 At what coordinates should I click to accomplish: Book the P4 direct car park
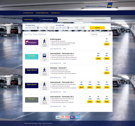(x=98, y=102)
